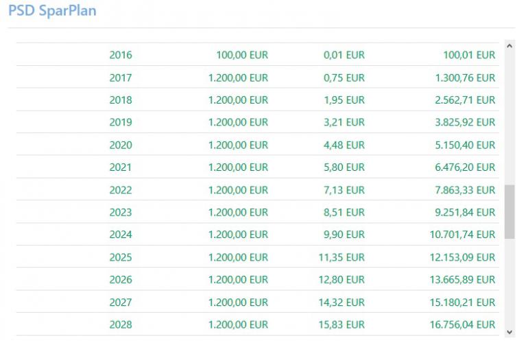This screenshot has width=528, height=341.
Task: Click the 3,21 EUR interest for 2019
Action: coord(344,122)
